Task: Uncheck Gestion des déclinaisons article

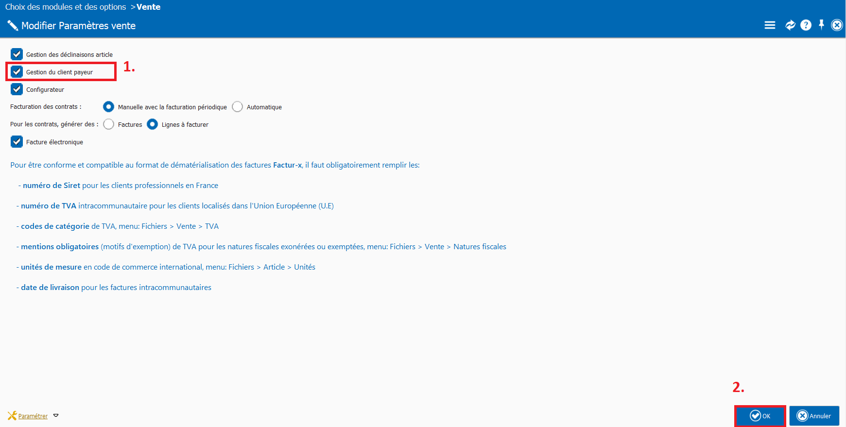Action: [17, 54]
